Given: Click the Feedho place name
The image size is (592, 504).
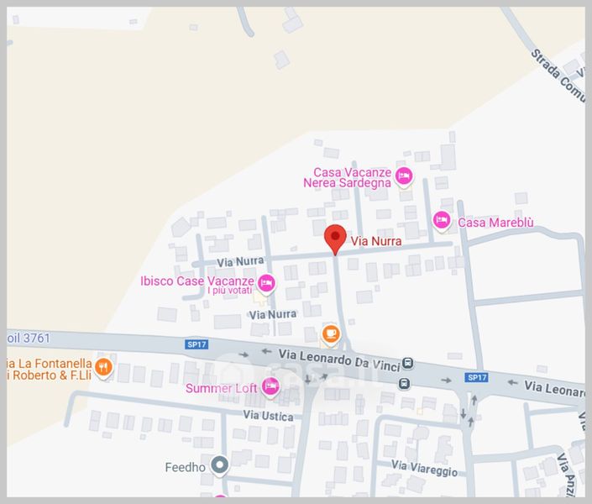Looking at the screenshot, I should point(185,467).
